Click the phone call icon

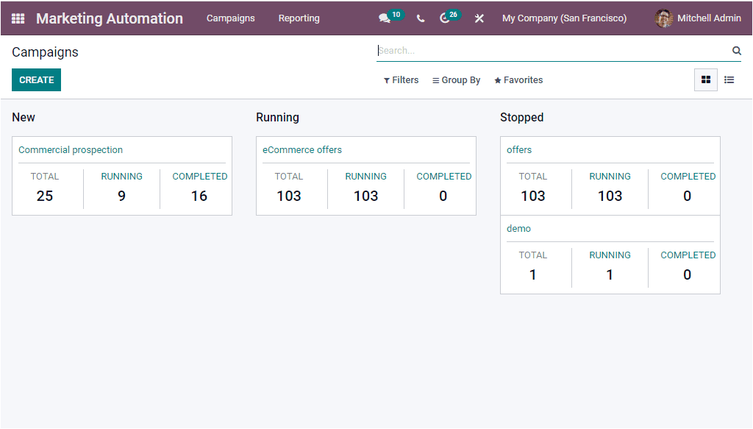pos(421,18)
